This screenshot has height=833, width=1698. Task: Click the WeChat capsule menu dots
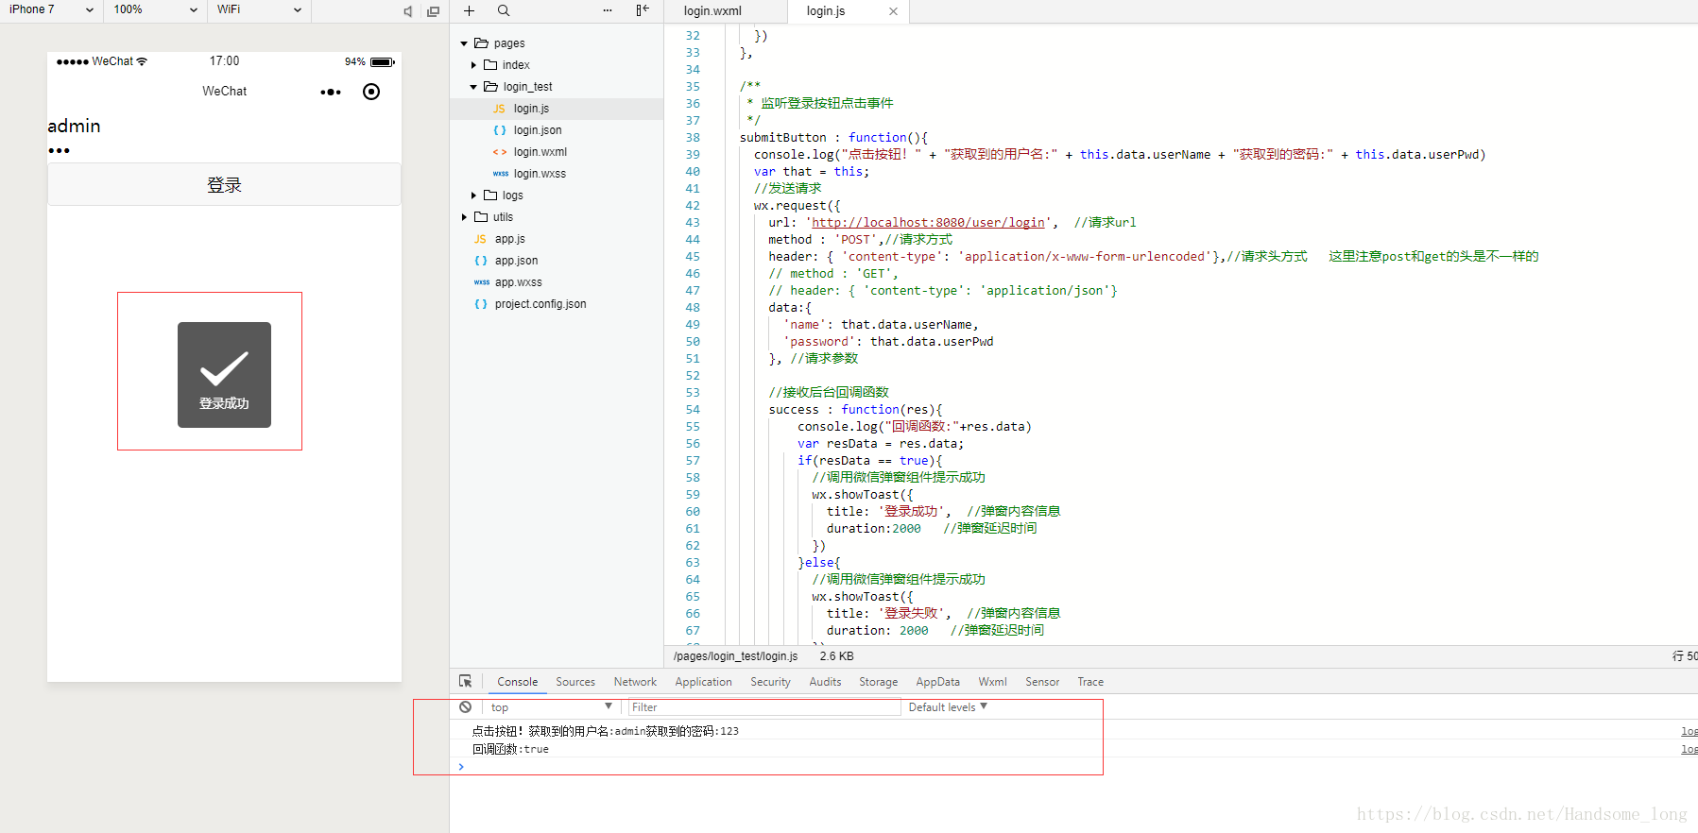(x=331, y=92)
